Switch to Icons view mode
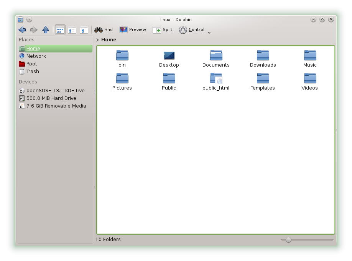352x261 pixels. point(60,30)
